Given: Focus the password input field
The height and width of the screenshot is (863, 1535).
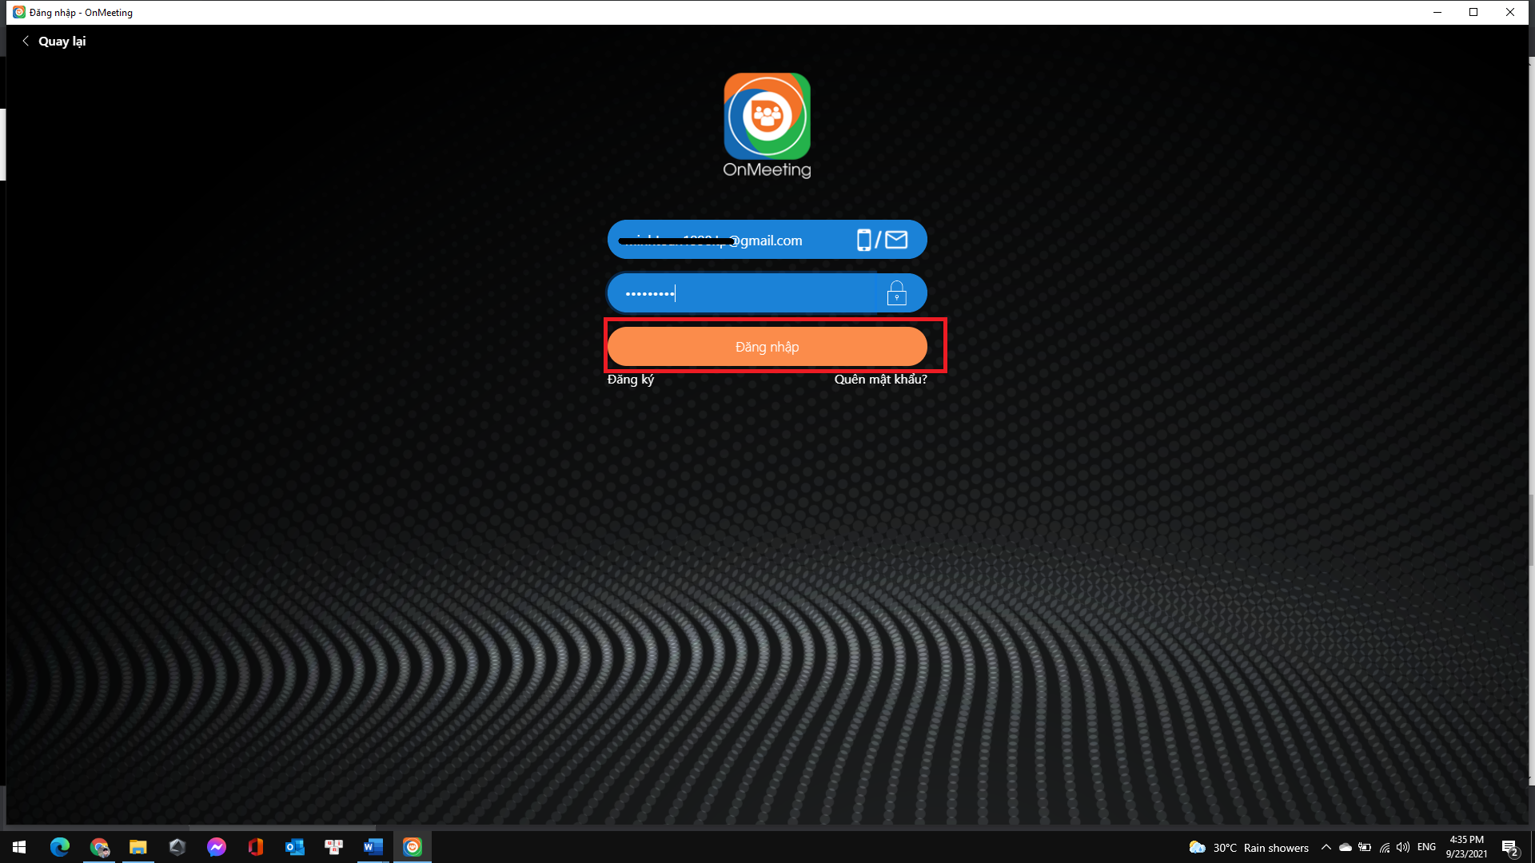Looking at the screenshot, I should [767, 293].
